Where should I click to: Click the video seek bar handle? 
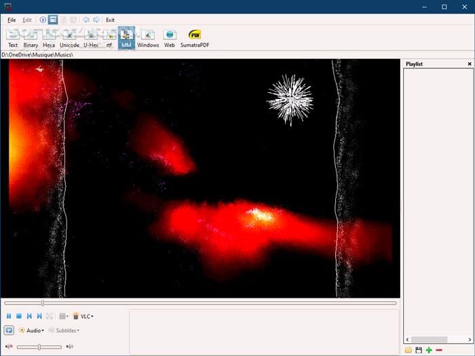pyautogui.click(x=43, y=303)
